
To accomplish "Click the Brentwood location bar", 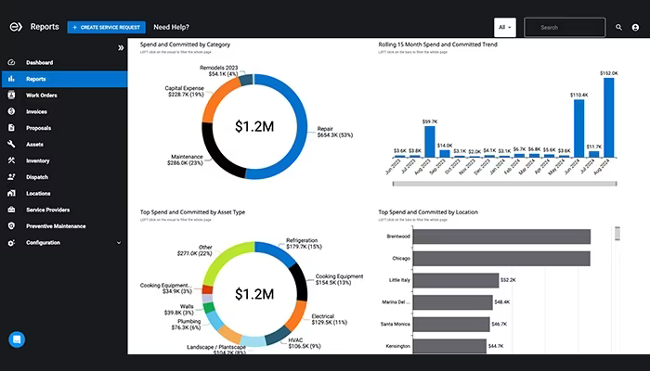I will tap(501, 237).
